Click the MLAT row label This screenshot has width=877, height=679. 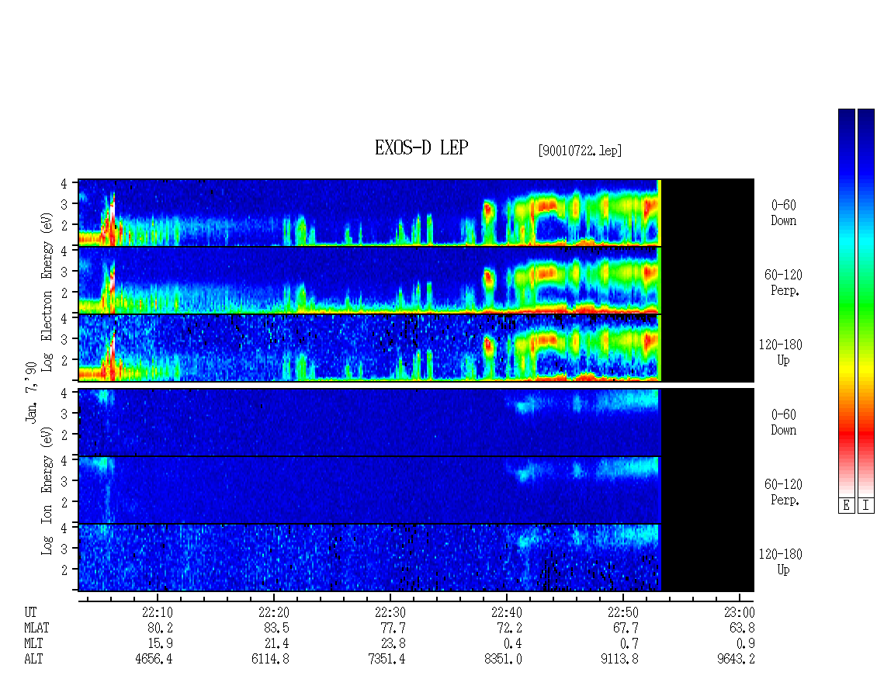click(36, 628)
